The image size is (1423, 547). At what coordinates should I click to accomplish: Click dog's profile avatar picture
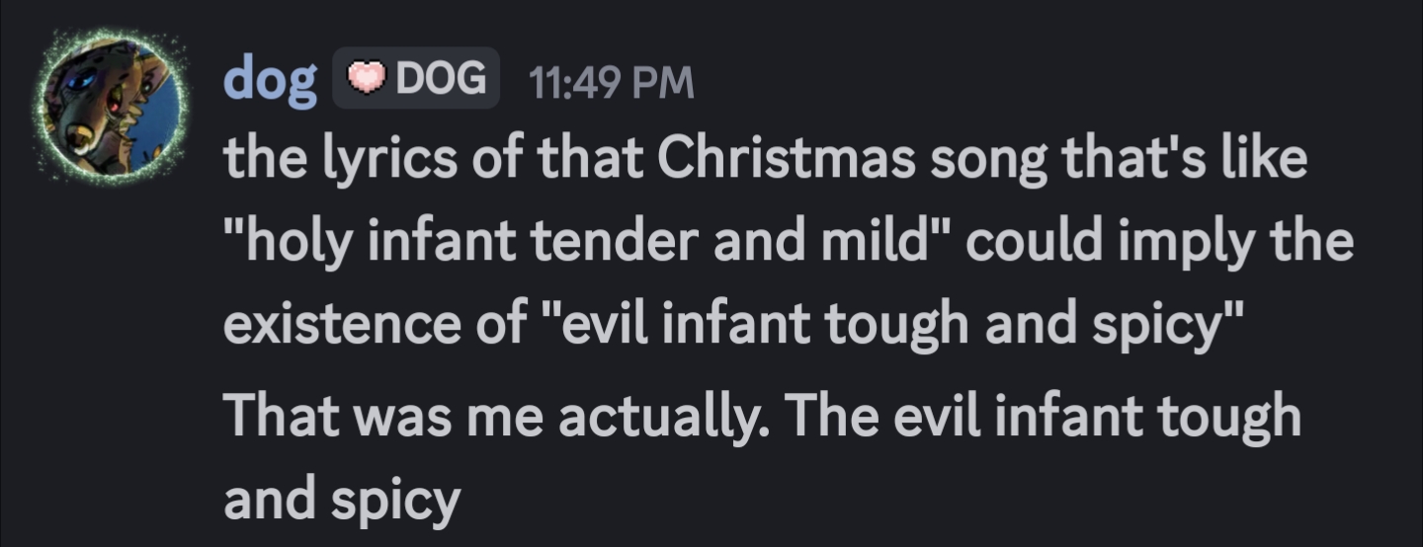(x=111, y=107)
